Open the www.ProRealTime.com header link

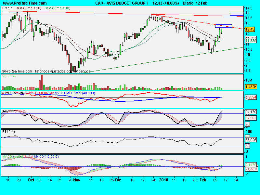tap(25, 3)
